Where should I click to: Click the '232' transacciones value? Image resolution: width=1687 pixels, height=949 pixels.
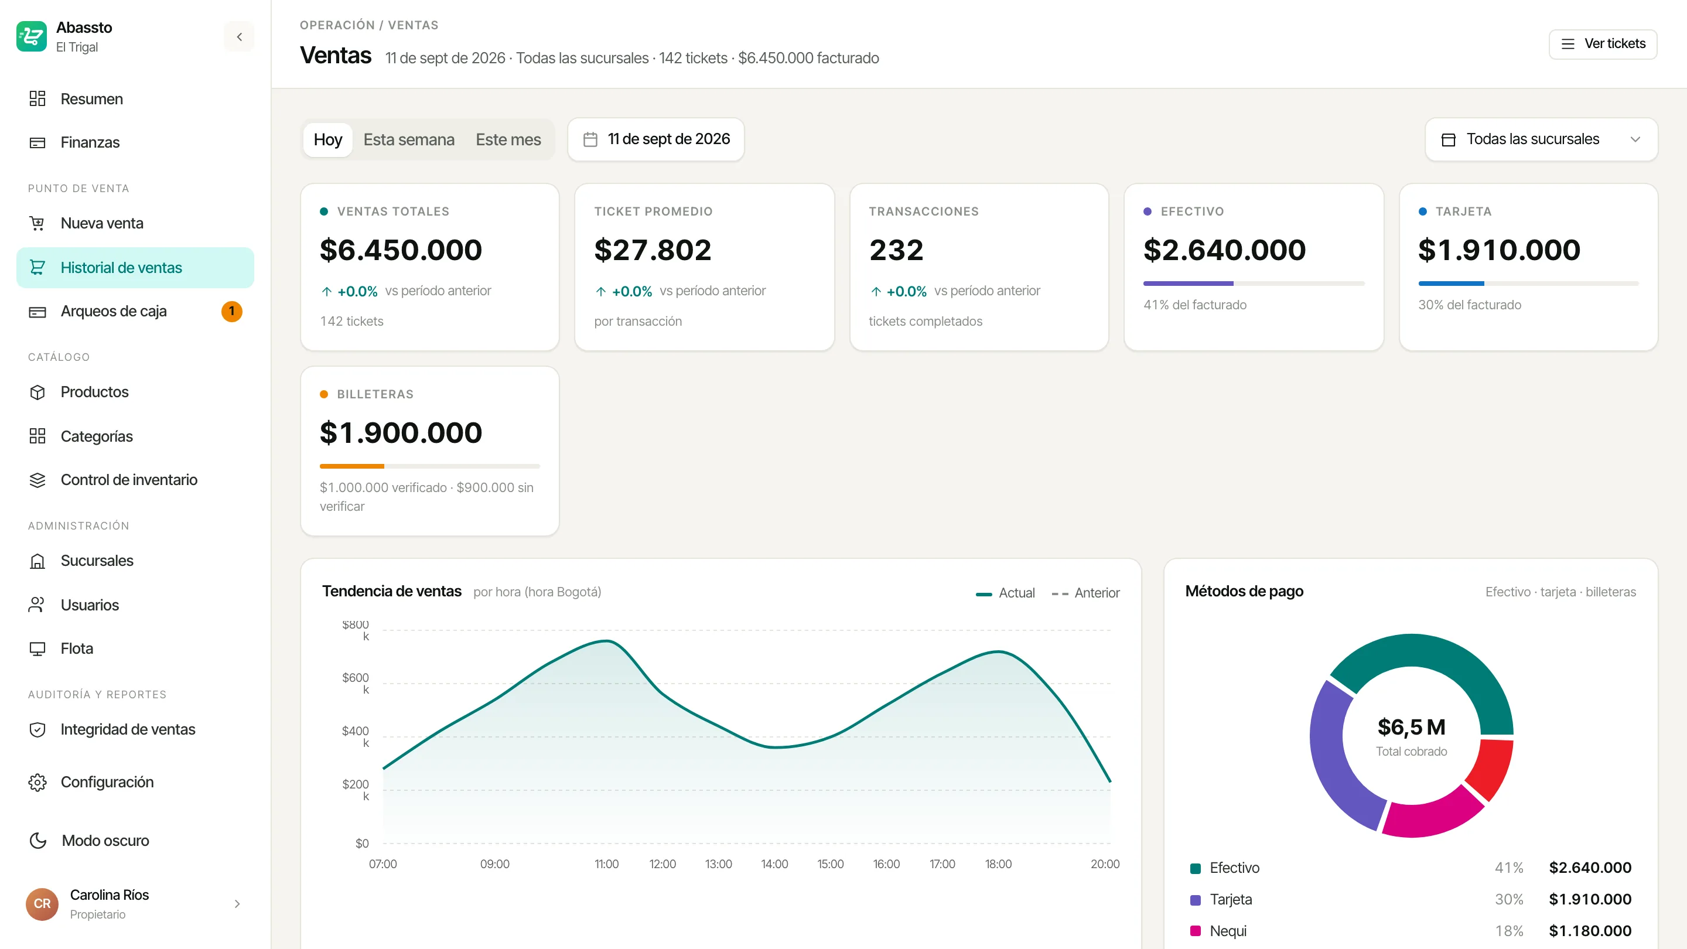pos(896,250)
